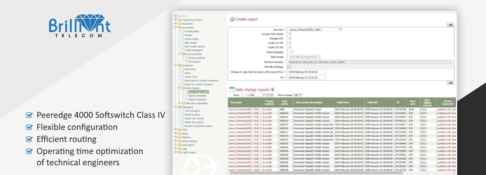Collapse the Debugging tree node
The image size is (486, 175).
176,107
